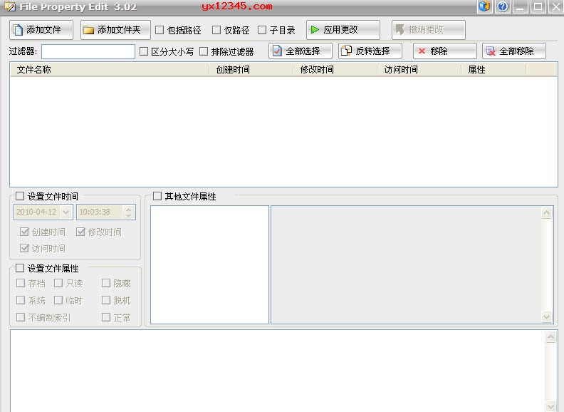Click the 撤消更改 undo changes button

[x=429, y=30]
